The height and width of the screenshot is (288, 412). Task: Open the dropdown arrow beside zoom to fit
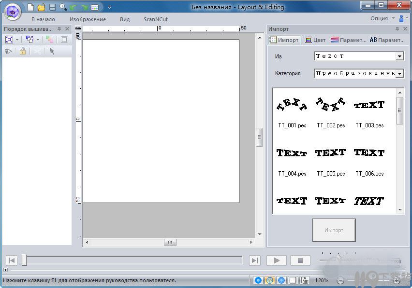click(x=17, y=40)
